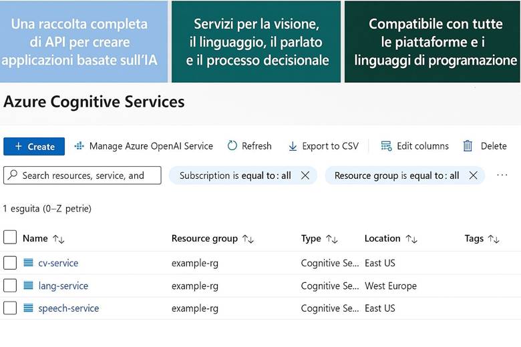
Task: Click East US in the cv-service row
Action: [380, 263]
